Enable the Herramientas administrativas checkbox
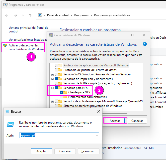The width and height of the screenshot is (166, 160). click(x=62, y=97)
